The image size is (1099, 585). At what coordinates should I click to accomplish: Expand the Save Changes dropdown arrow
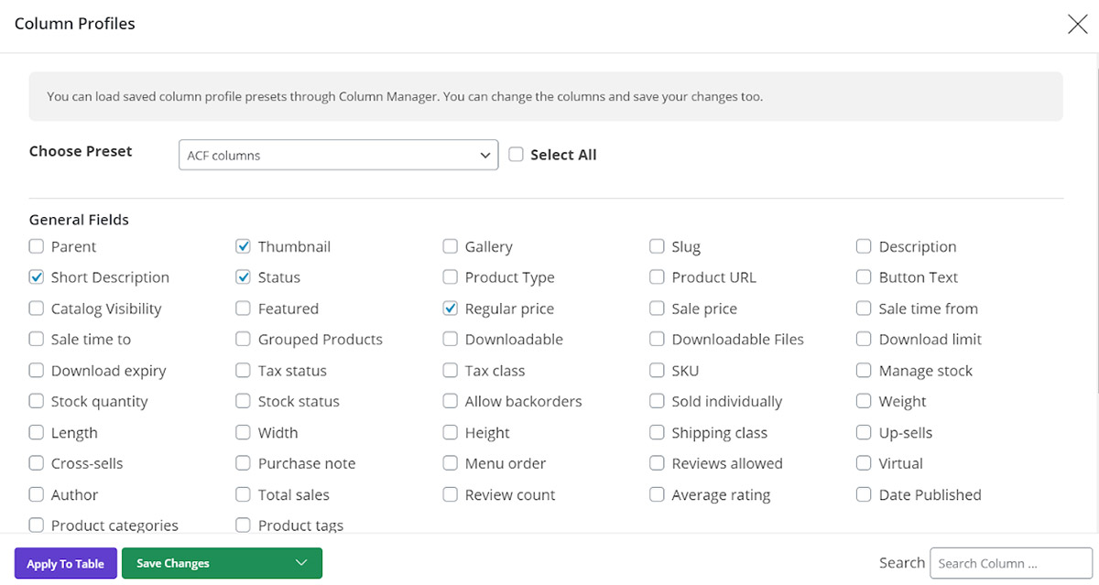tap(300, 563)
